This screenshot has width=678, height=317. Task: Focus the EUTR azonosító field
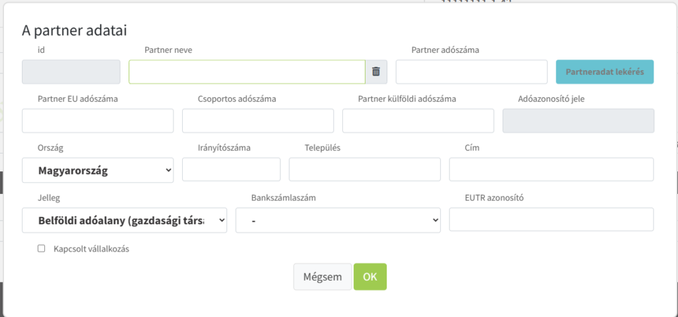coord(551,220)
